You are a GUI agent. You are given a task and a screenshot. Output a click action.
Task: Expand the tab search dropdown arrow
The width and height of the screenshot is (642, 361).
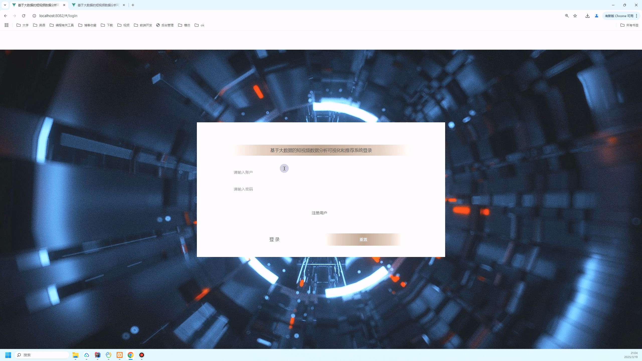coord(5,5)
